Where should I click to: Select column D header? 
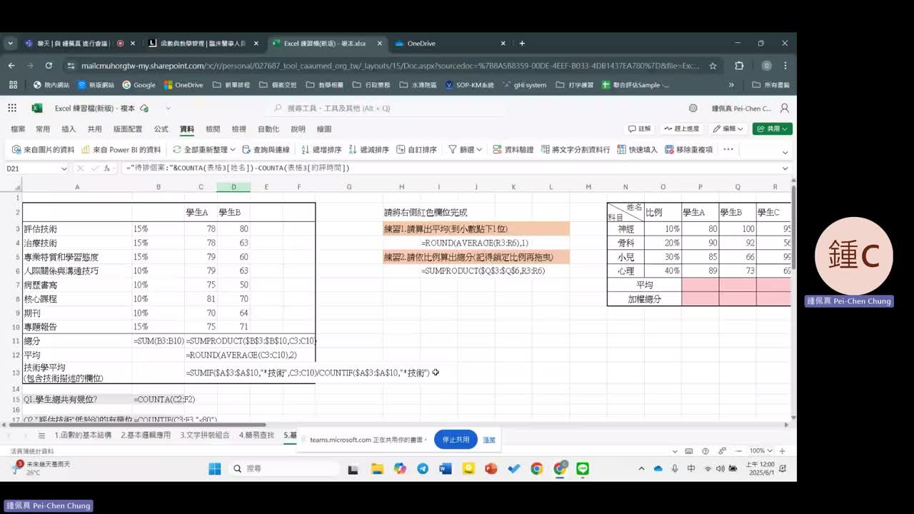click(x=233, y=187)
